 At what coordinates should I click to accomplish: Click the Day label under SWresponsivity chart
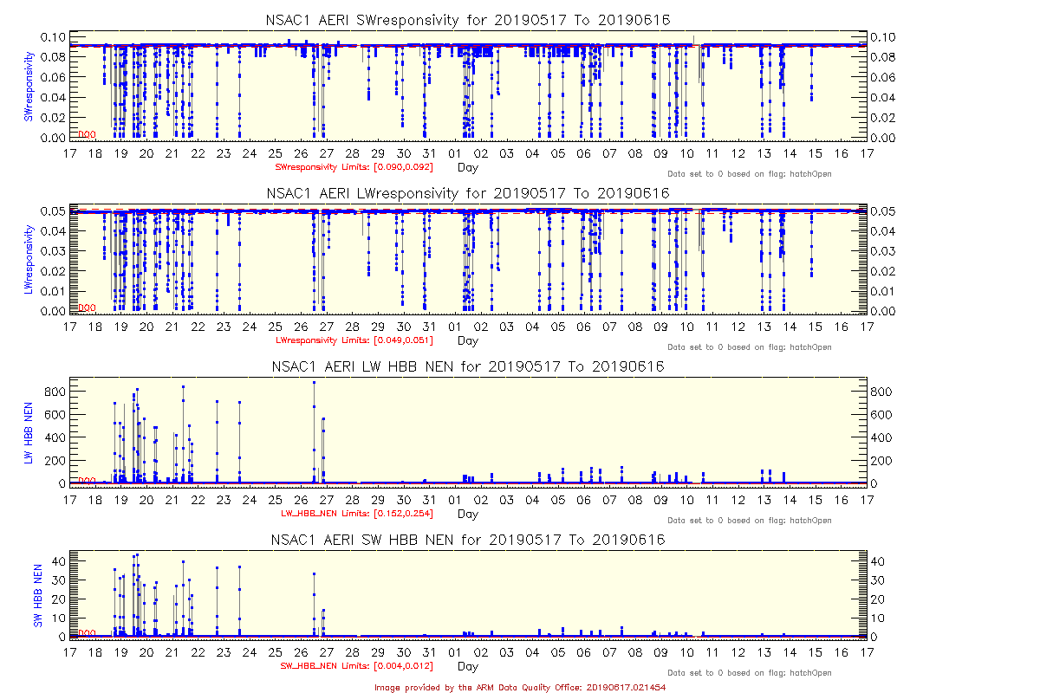click(467, 167)
